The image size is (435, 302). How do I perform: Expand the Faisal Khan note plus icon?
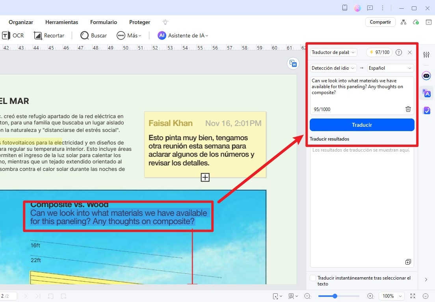pos(205,177)
